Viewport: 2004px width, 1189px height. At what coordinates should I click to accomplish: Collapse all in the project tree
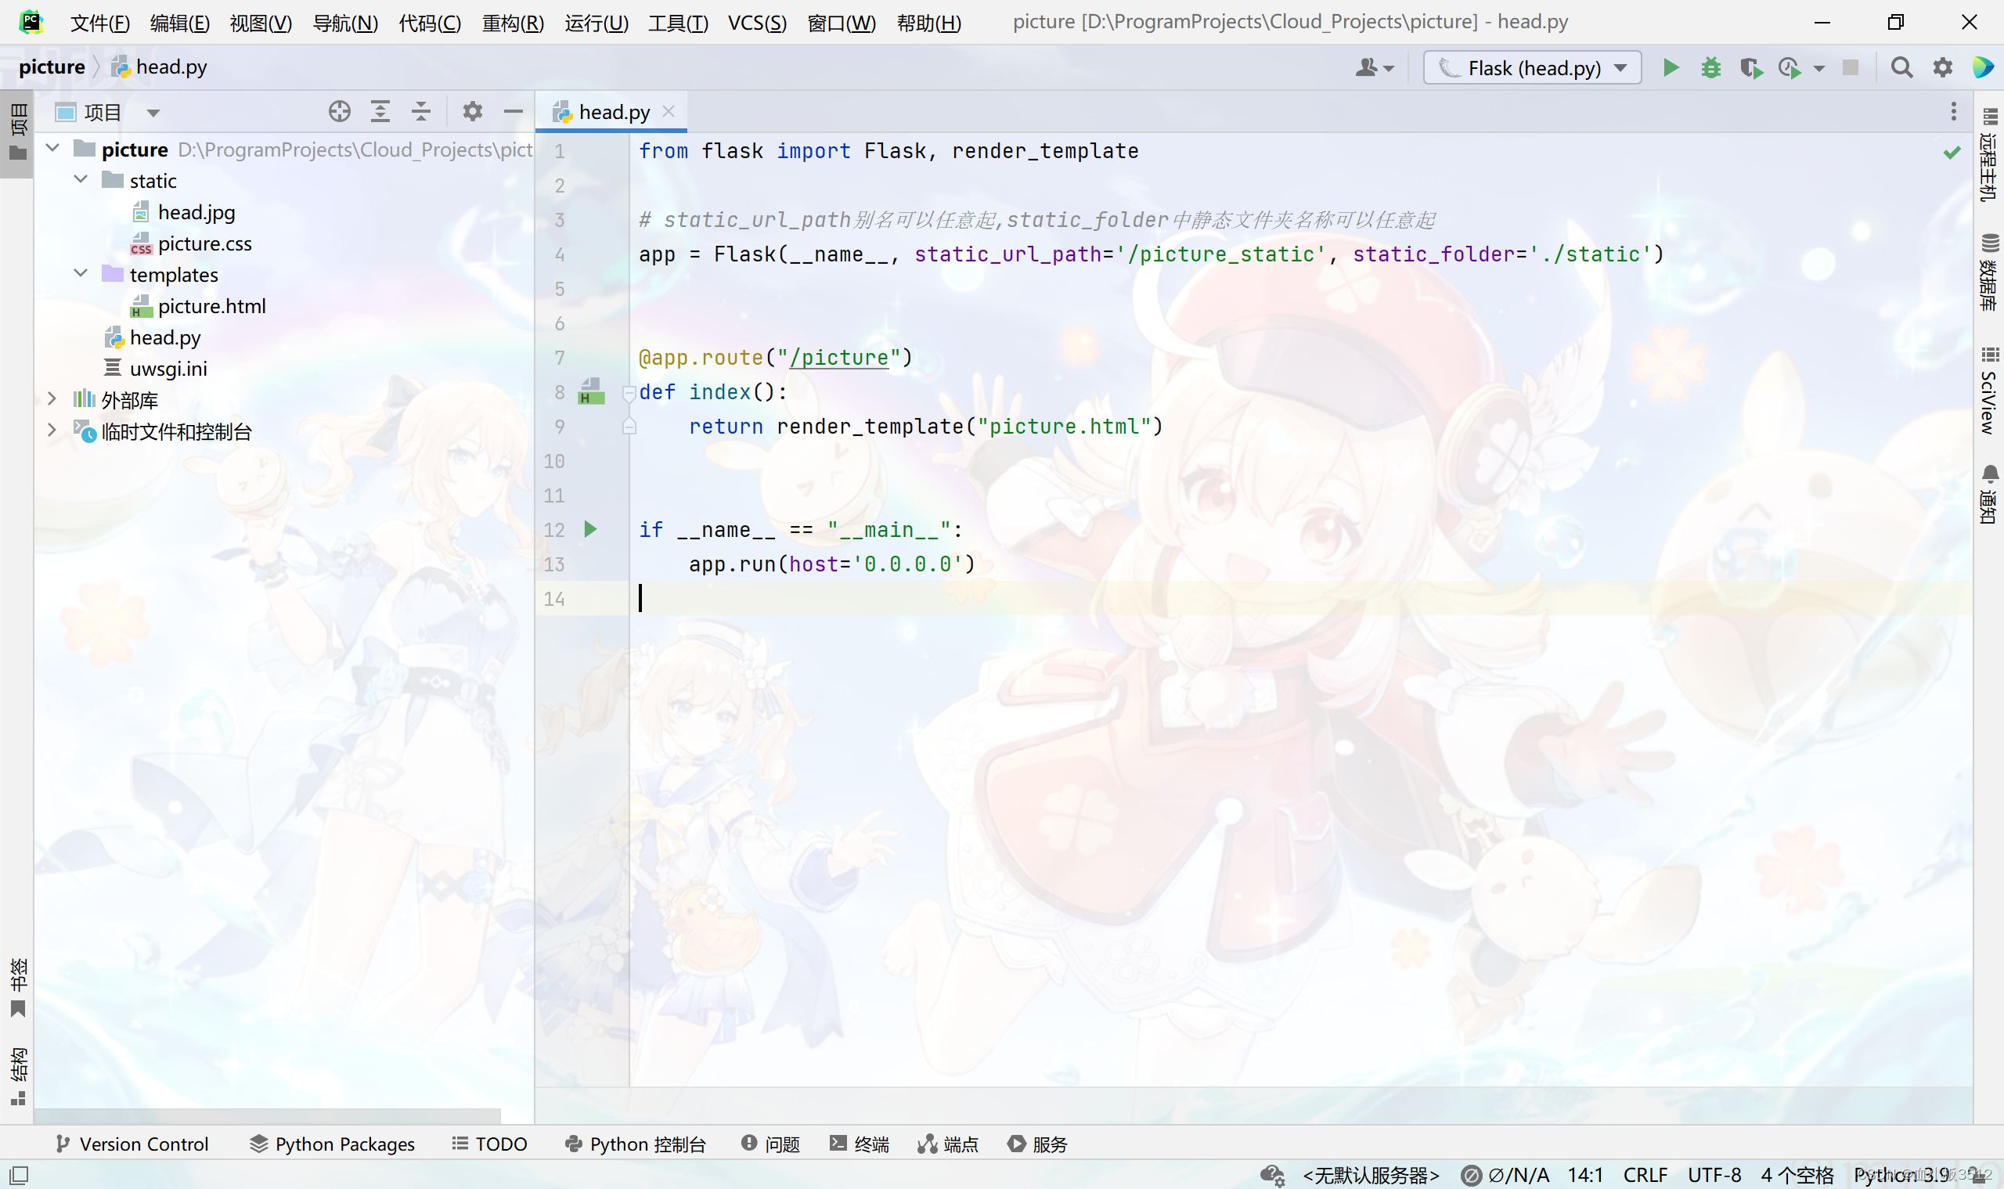coord(420,112)
